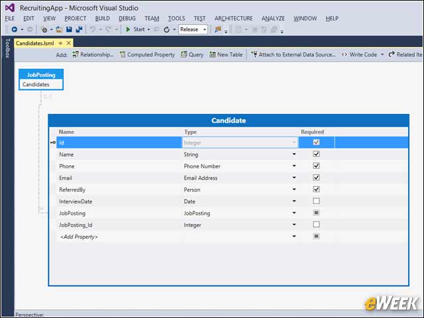
Task: Click the key icon beside Id row
Action: pos(53,142)
